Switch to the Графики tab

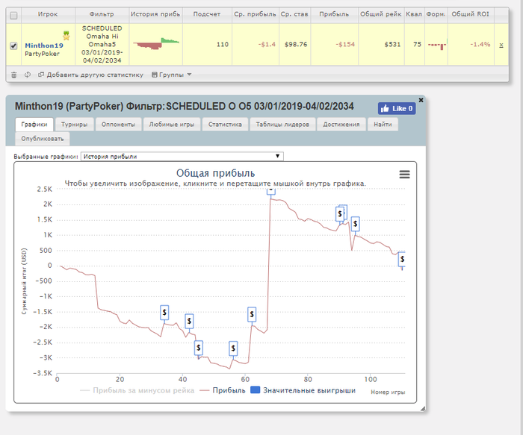coord(34,125)
